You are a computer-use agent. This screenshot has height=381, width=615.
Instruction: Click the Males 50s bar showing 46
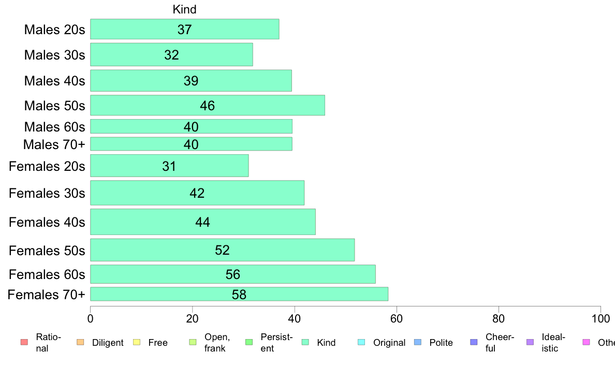click(x=208, y=105)
